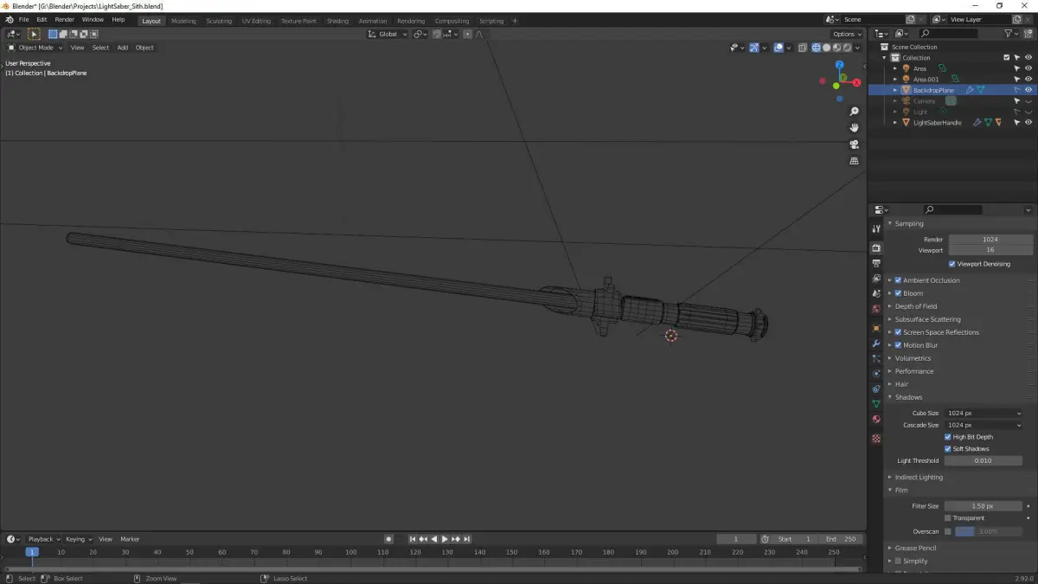Switch to Modeling workspace tab

pyautogui.click(x=183, y=21)
